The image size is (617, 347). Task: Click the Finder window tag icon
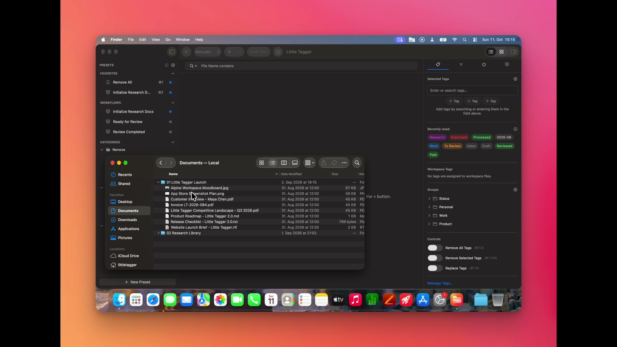334,163
